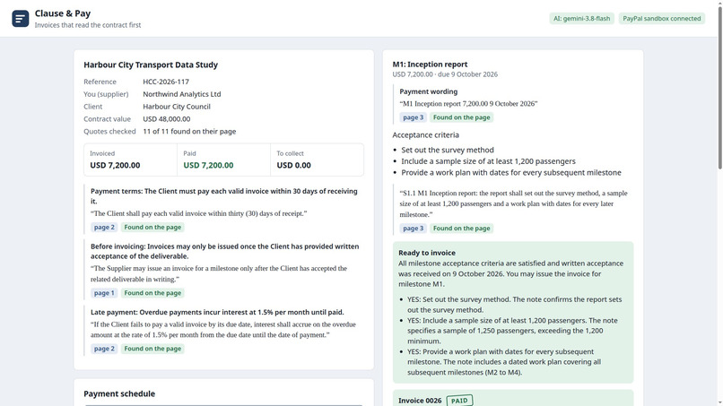This screenshot has width=723, height=406.
Task: Click Found on the page badge under Payment wording
Action: pyautogui.click(x=462, y=117)
